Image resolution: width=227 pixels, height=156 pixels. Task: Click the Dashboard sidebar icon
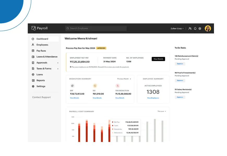33,39
